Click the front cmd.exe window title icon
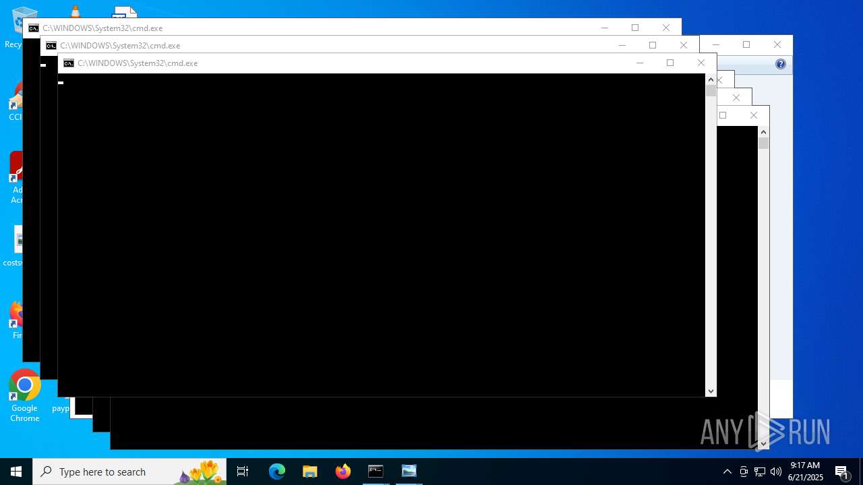 [x=69, y=63]
